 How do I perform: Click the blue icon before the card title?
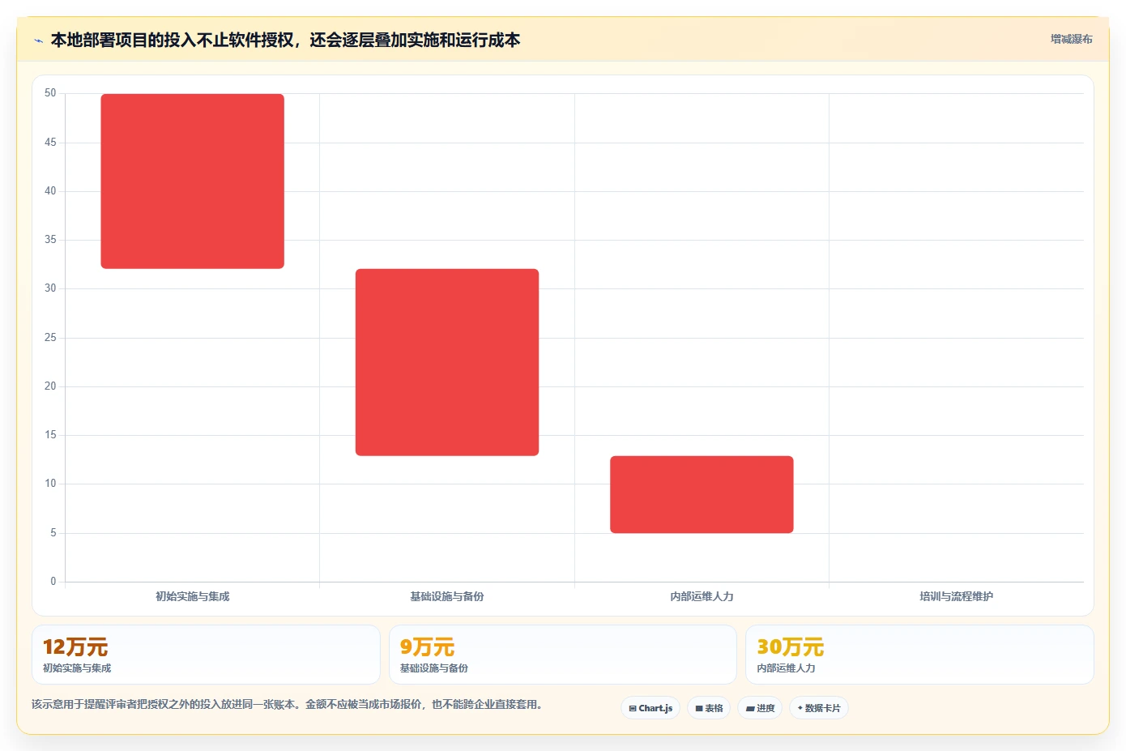[38, 41]
